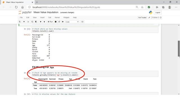Click the Fare column header
This screenshot has width=180, height=101.
pos(95,79)
